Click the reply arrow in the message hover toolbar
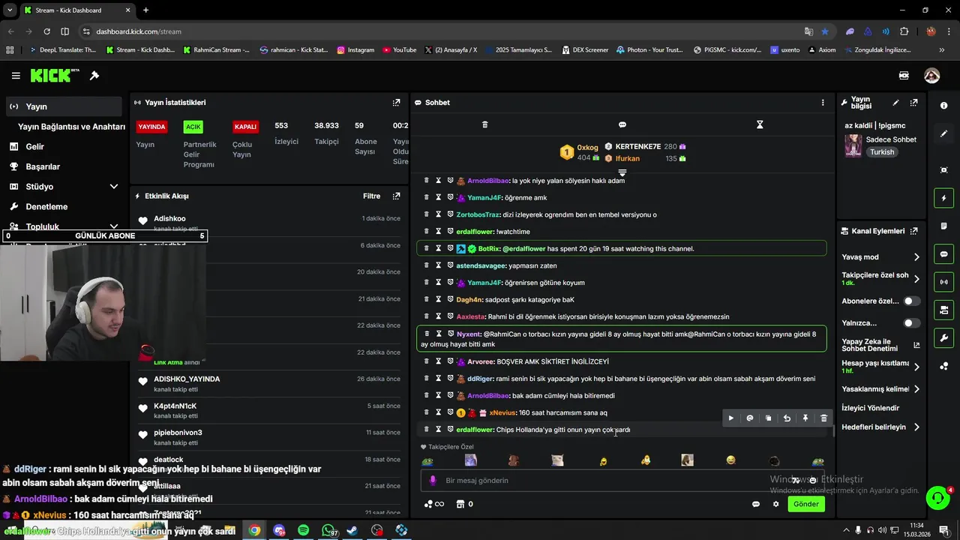 (x=787, y=418)
